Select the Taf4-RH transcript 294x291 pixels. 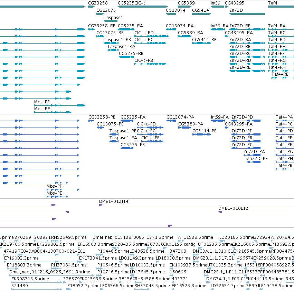pos(281,71)
